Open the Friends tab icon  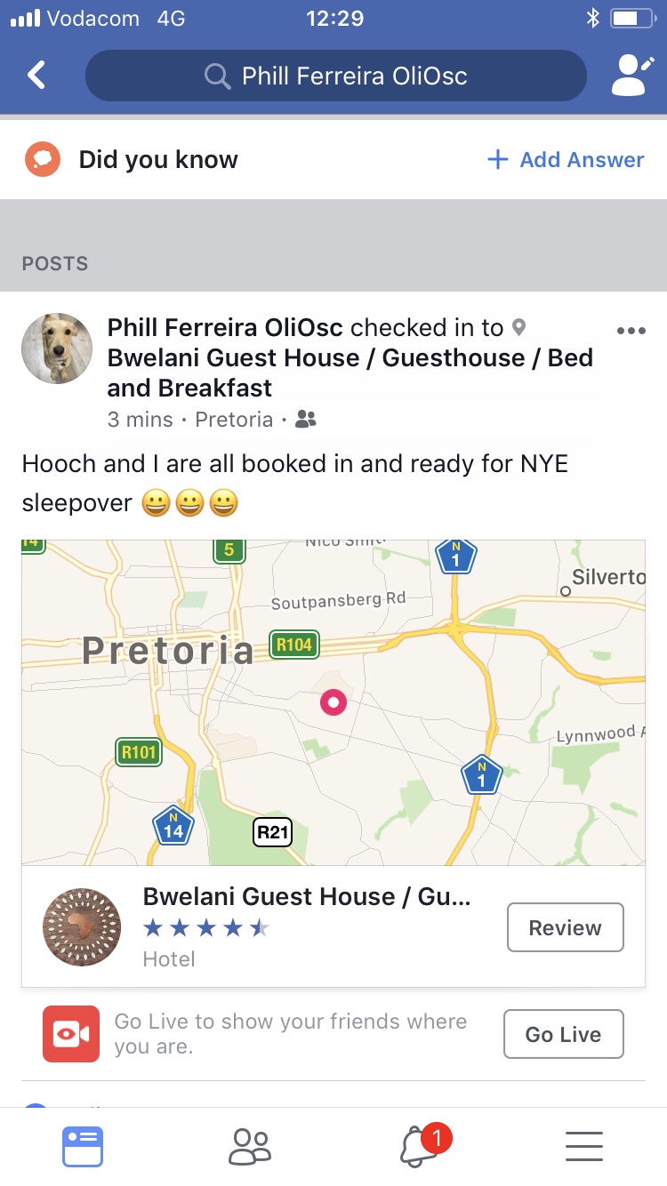[249, 1146]
